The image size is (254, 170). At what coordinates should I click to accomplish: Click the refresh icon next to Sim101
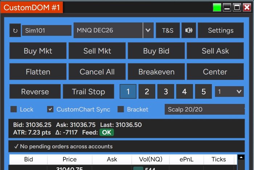pos(15,30)
